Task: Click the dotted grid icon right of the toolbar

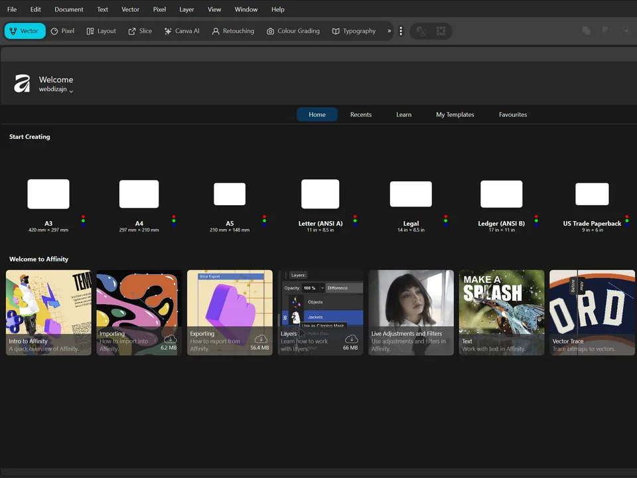Action: [x=441, y=31]
